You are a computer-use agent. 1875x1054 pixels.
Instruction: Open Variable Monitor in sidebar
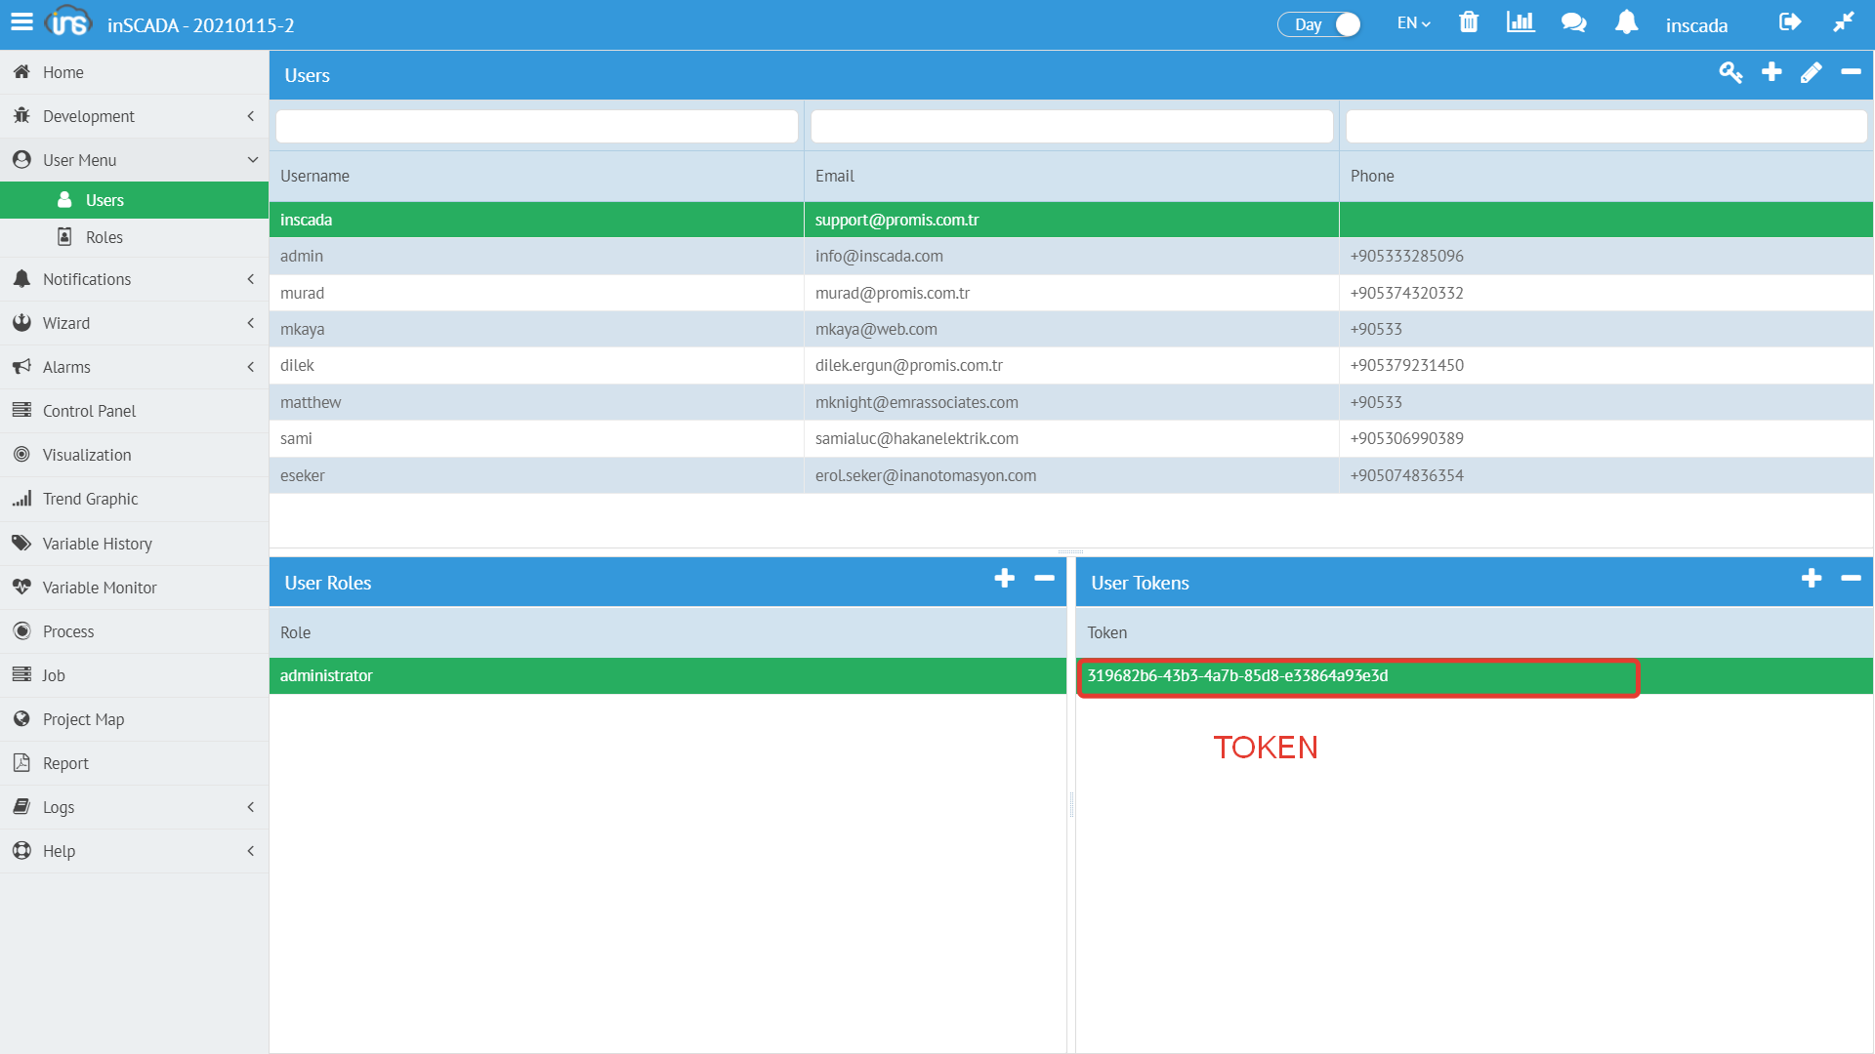coord(135,588)
